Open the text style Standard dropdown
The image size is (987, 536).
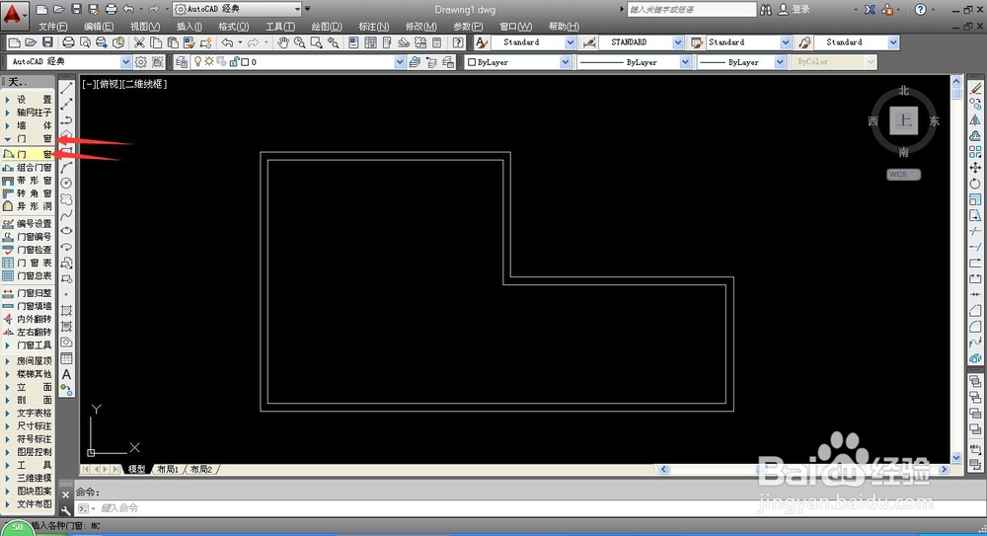pyautogui.click(x=533, y=42)
